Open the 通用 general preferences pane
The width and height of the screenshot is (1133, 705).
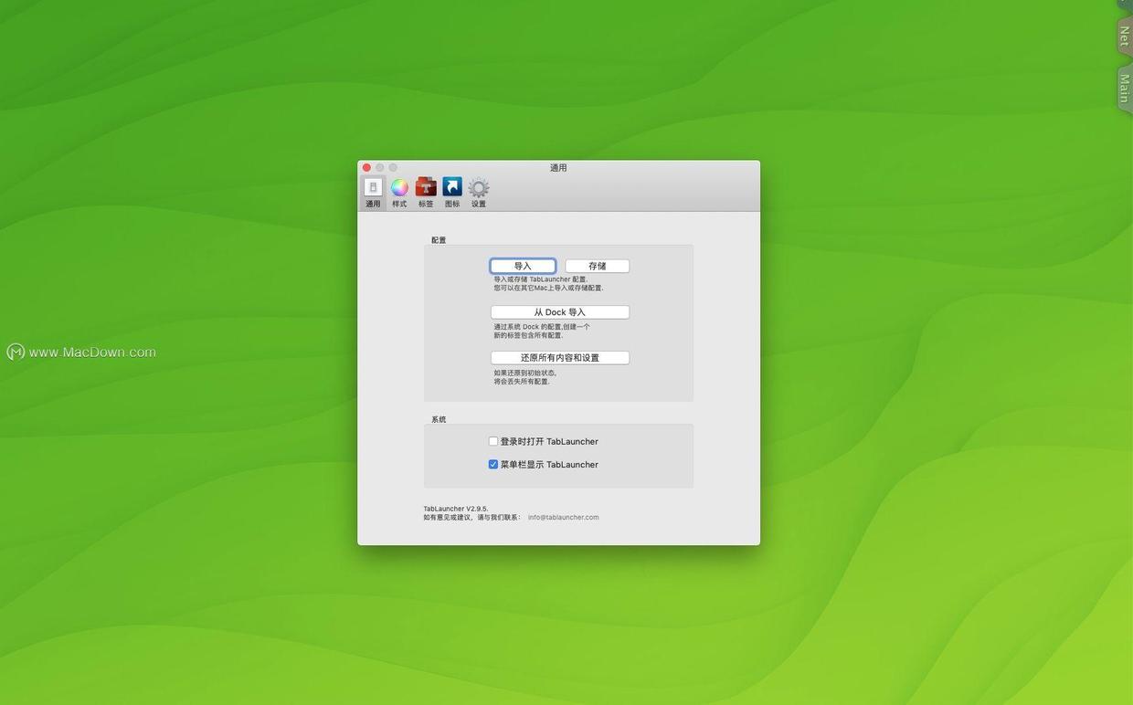[x=373, y=193]
